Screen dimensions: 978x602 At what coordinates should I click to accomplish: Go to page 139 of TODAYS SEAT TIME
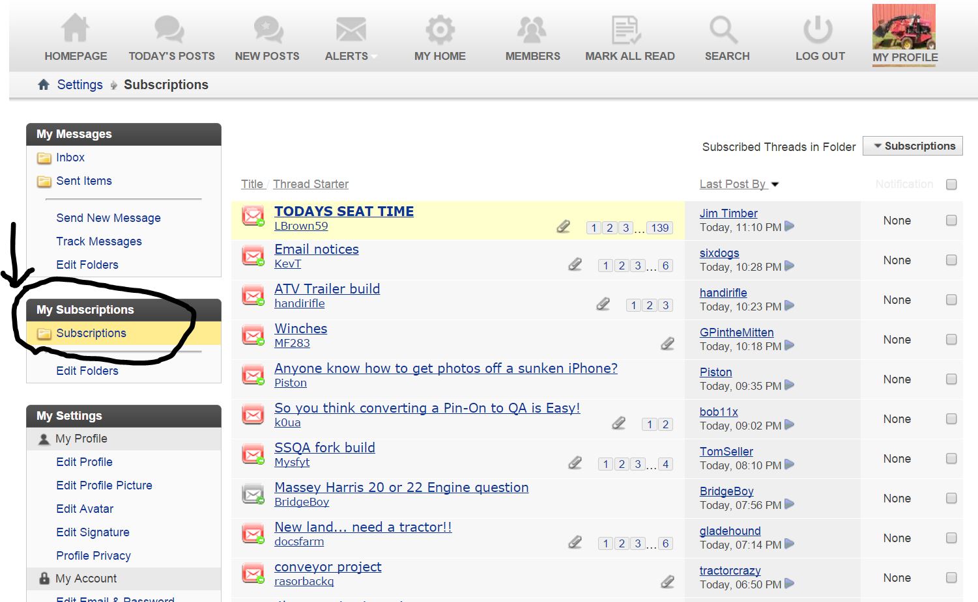(x=659, y=228)
